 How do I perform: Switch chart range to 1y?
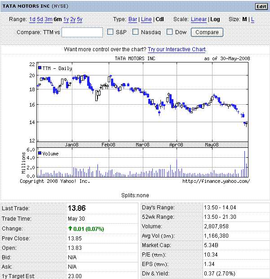[66, 19]
